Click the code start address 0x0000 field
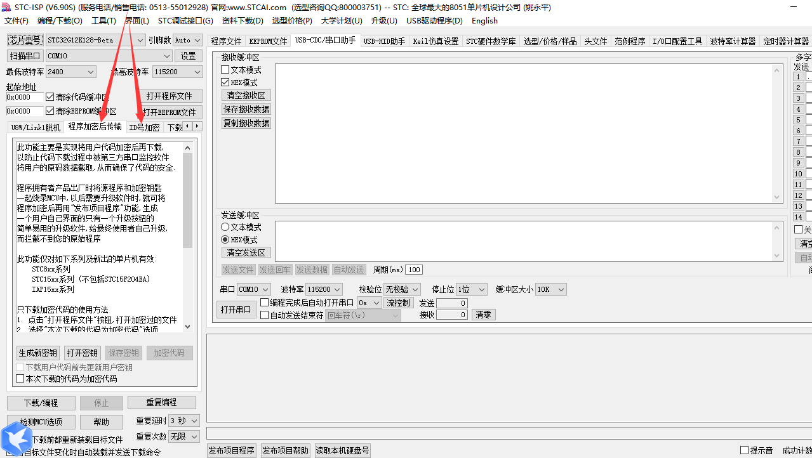 [x=25, y=97]
